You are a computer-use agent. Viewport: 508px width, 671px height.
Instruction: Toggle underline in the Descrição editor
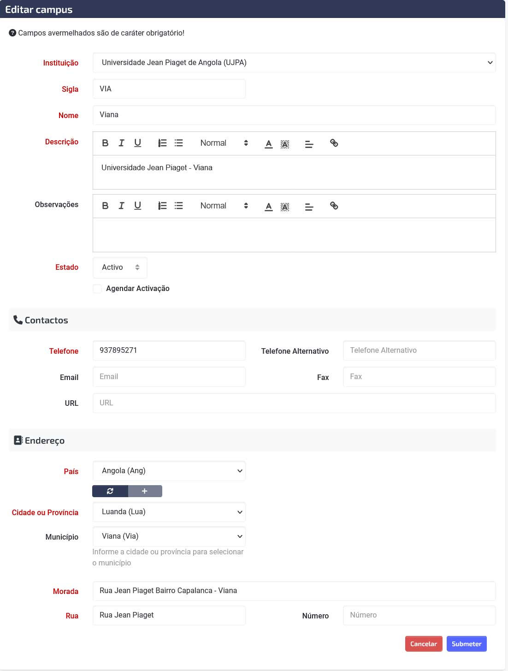(137, 143)
